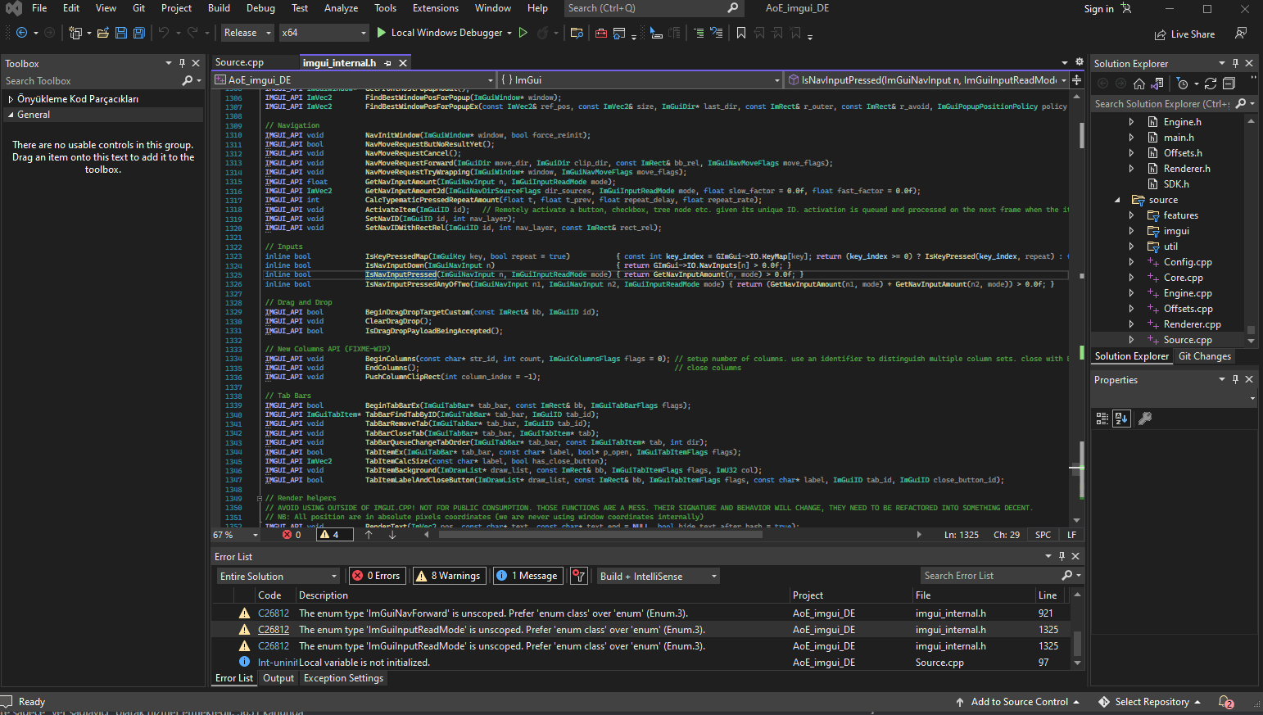
Task: Click the notifications bell icon in status bar
Action: [x=1226, y=702]
